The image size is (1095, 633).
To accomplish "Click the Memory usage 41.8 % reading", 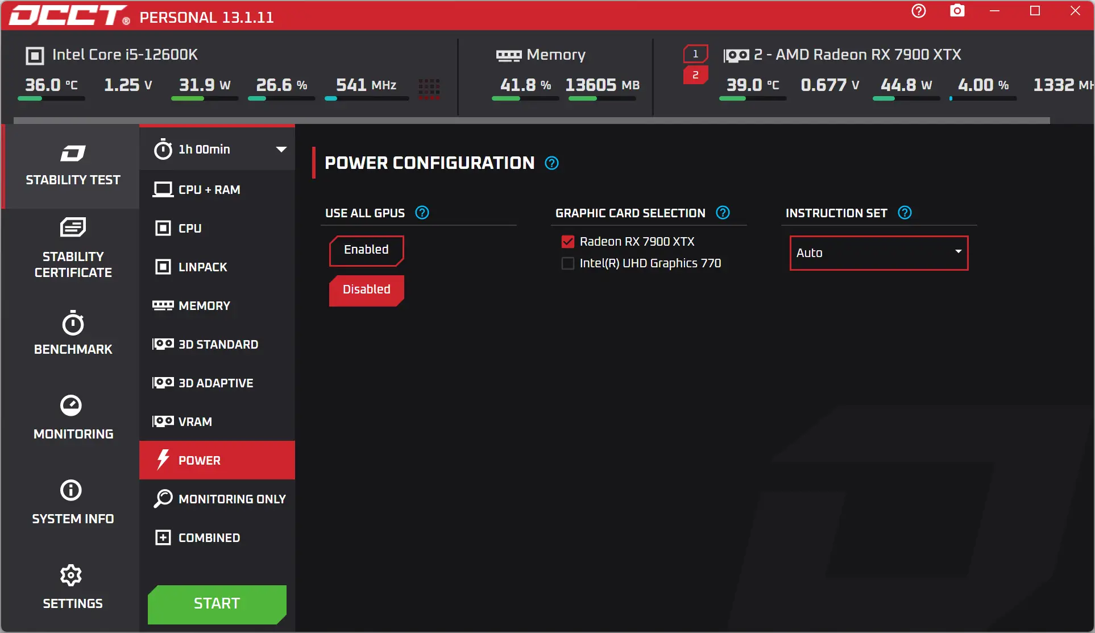I will tap(525, 85).
